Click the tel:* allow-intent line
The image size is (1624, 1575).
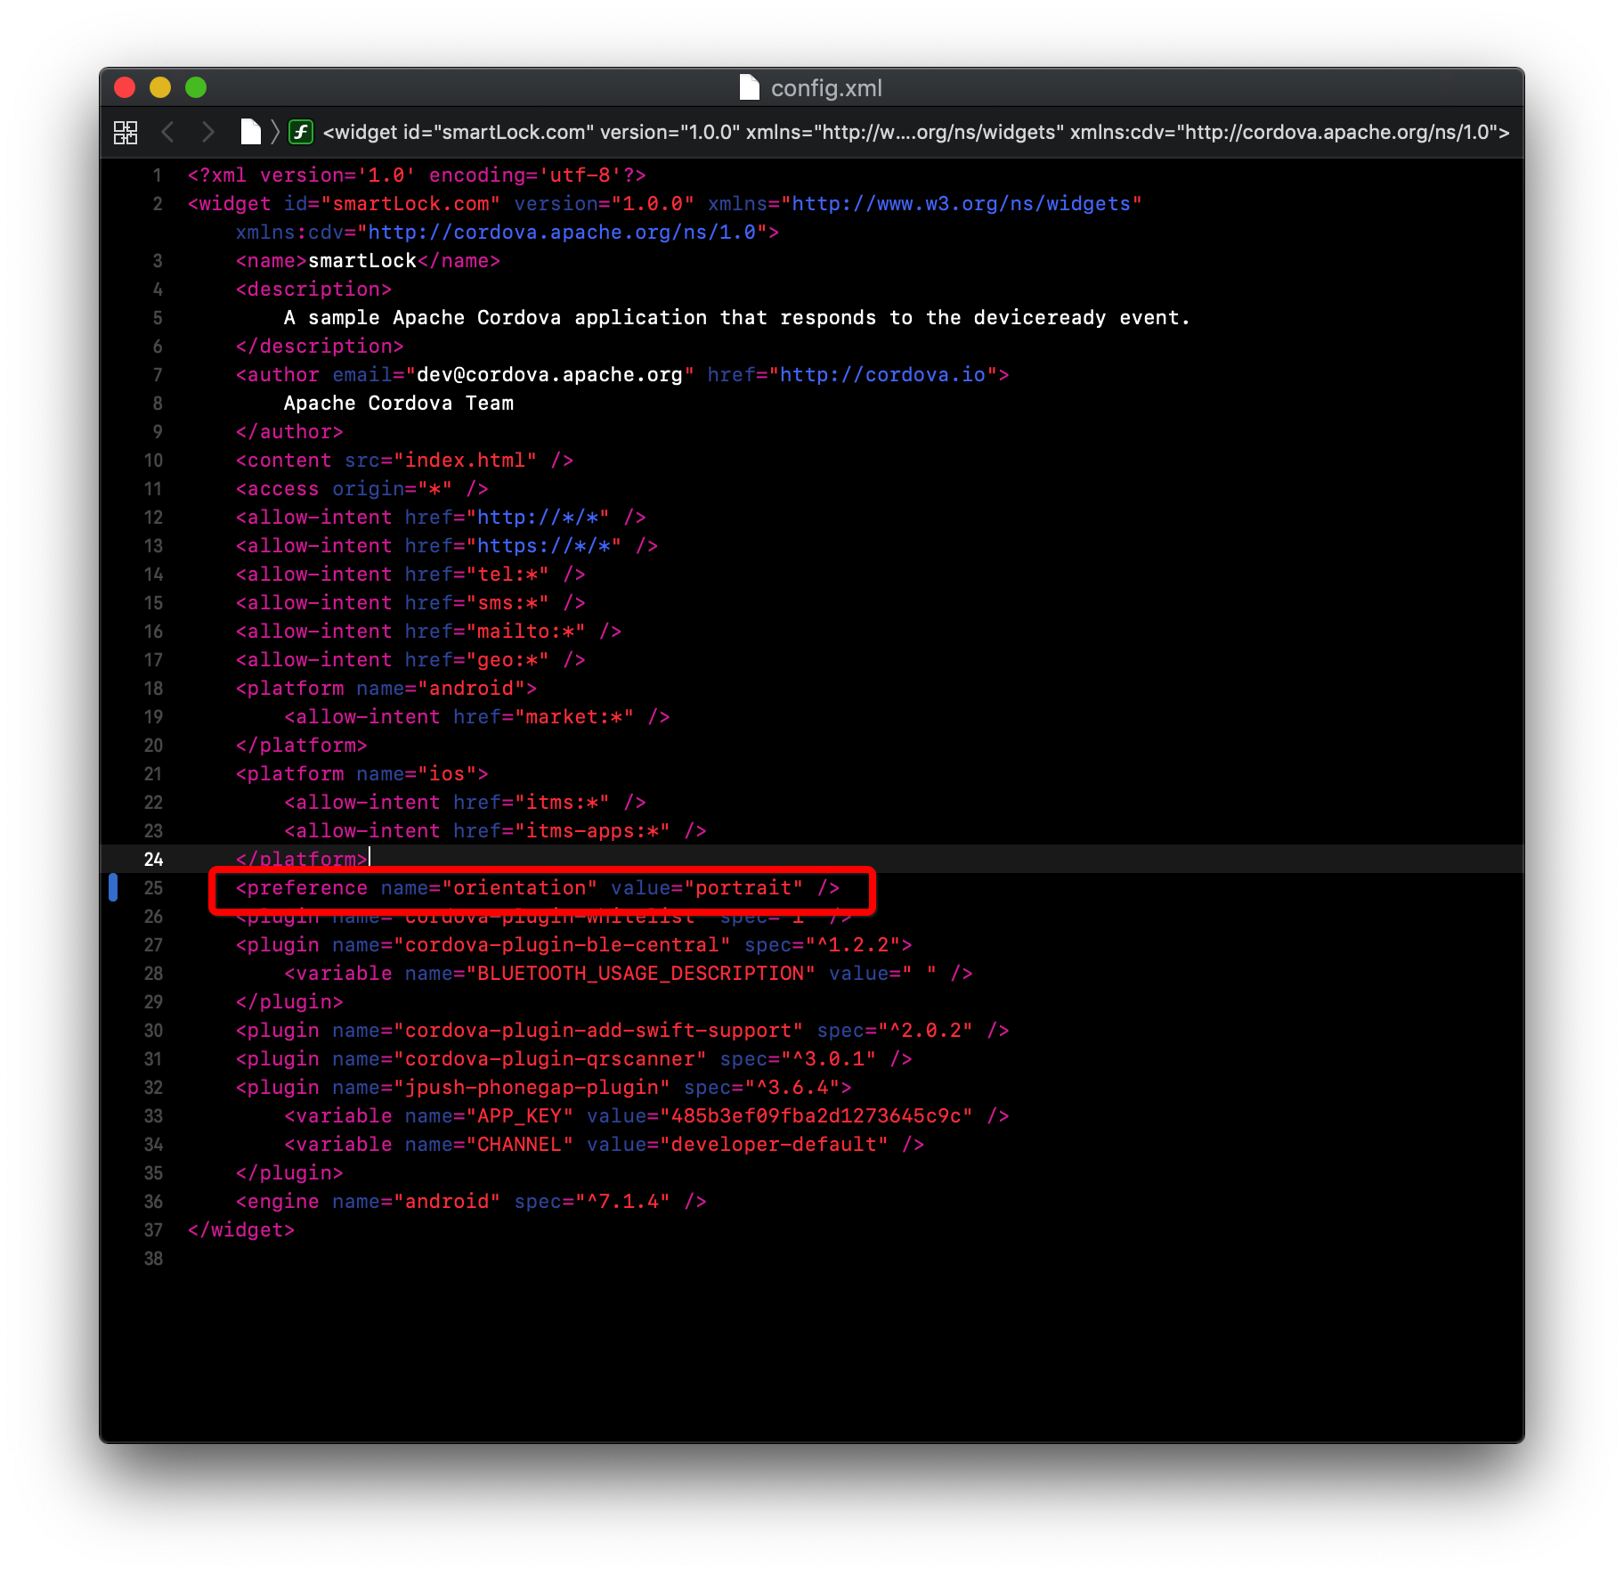tap(410, 575)
